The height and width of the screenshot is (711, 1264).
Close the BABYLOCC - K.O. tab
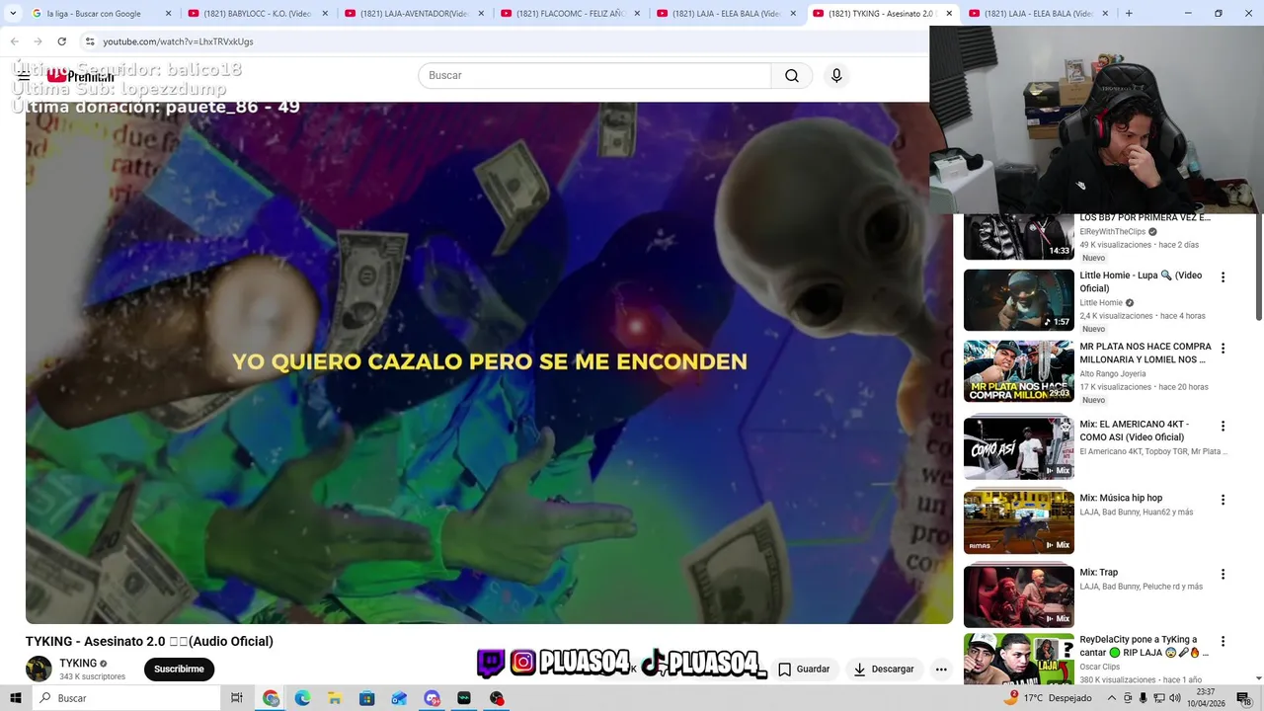point(325,14)
